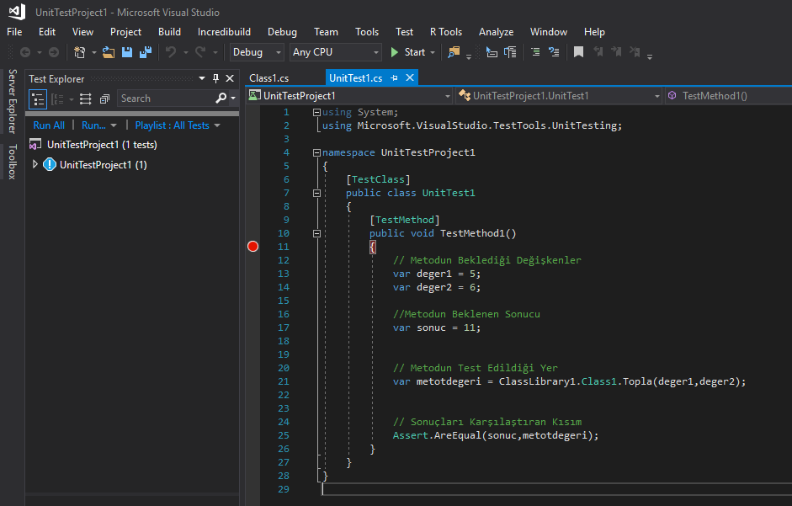
Task: Open the TestMethod1() member dropdown
Action: [729, 96]
